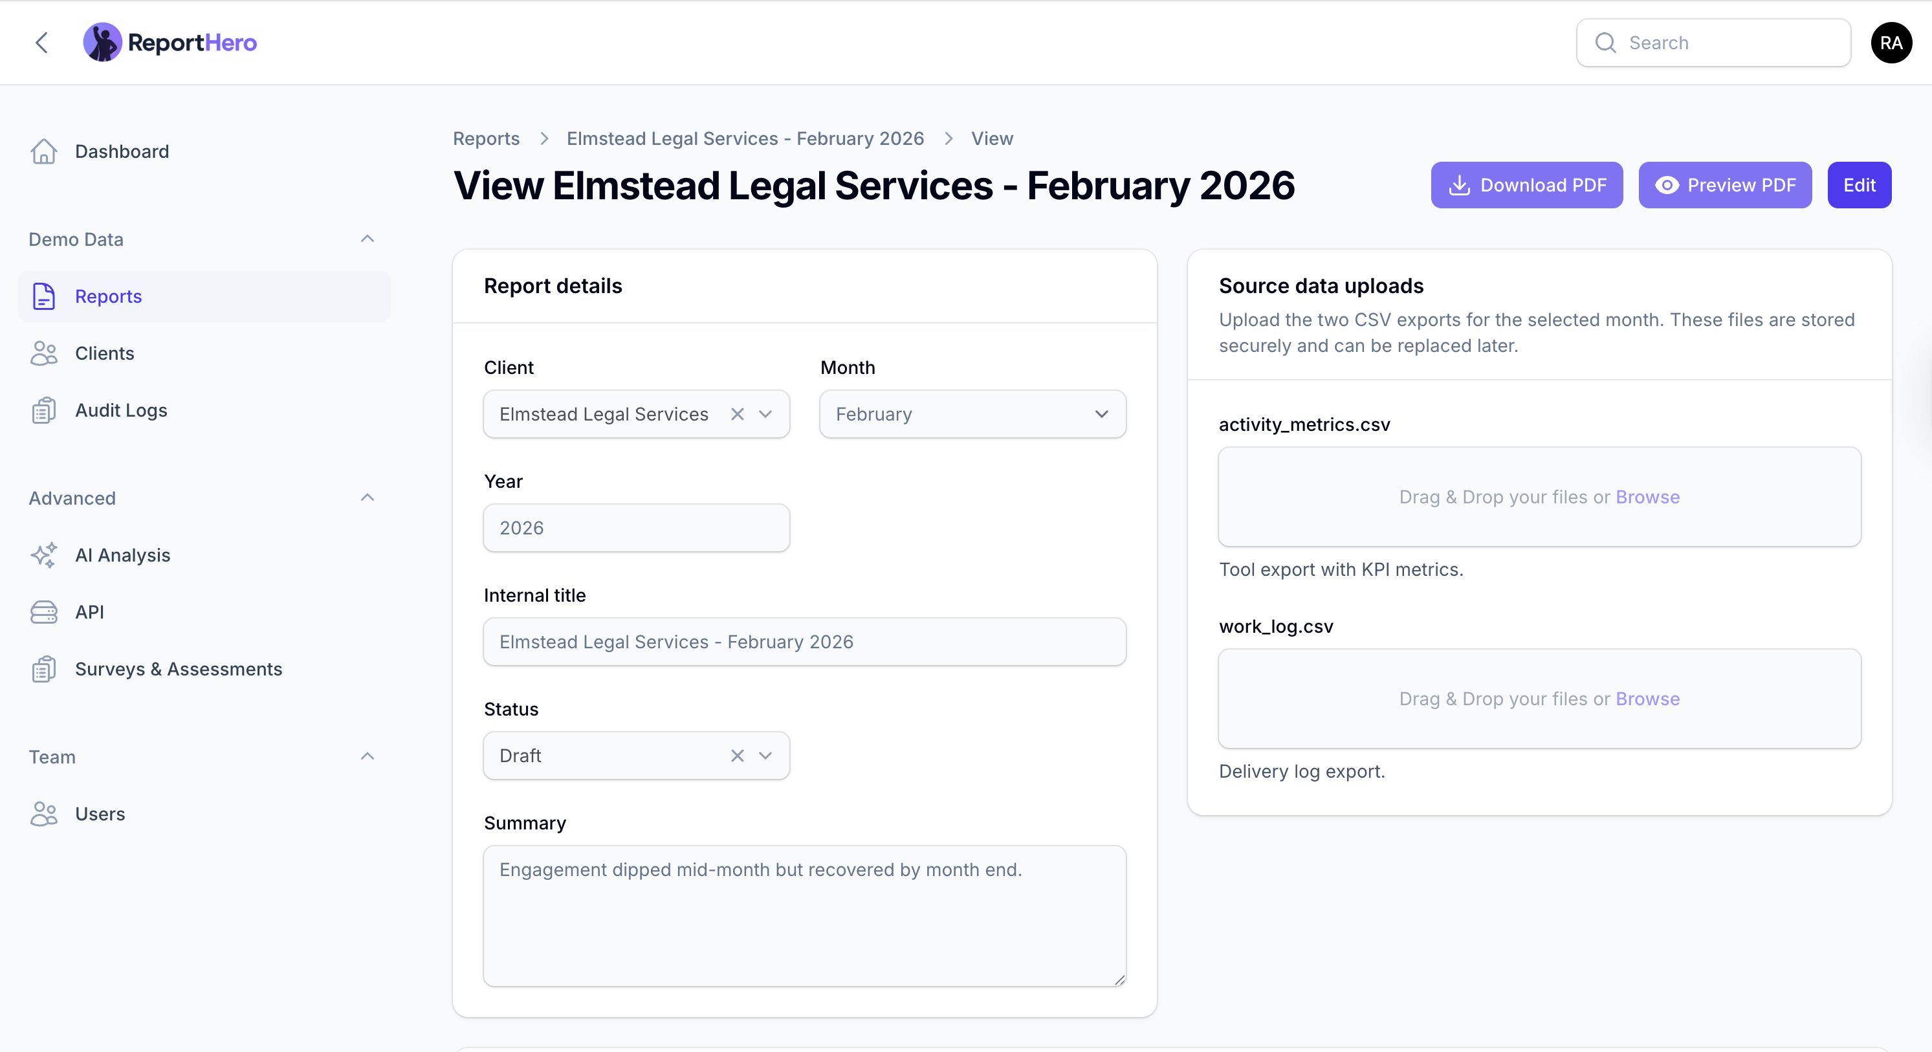Open Clients in the sidebar
Viewport: 1932px width, 1052px height.
(104, 353)
